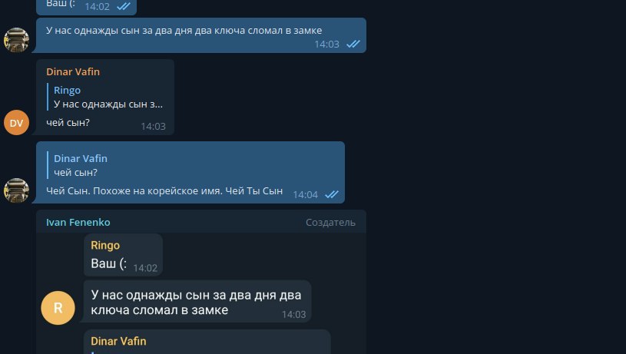Click the 14:03 timestamp on Dinar's message

click(154, 126)
